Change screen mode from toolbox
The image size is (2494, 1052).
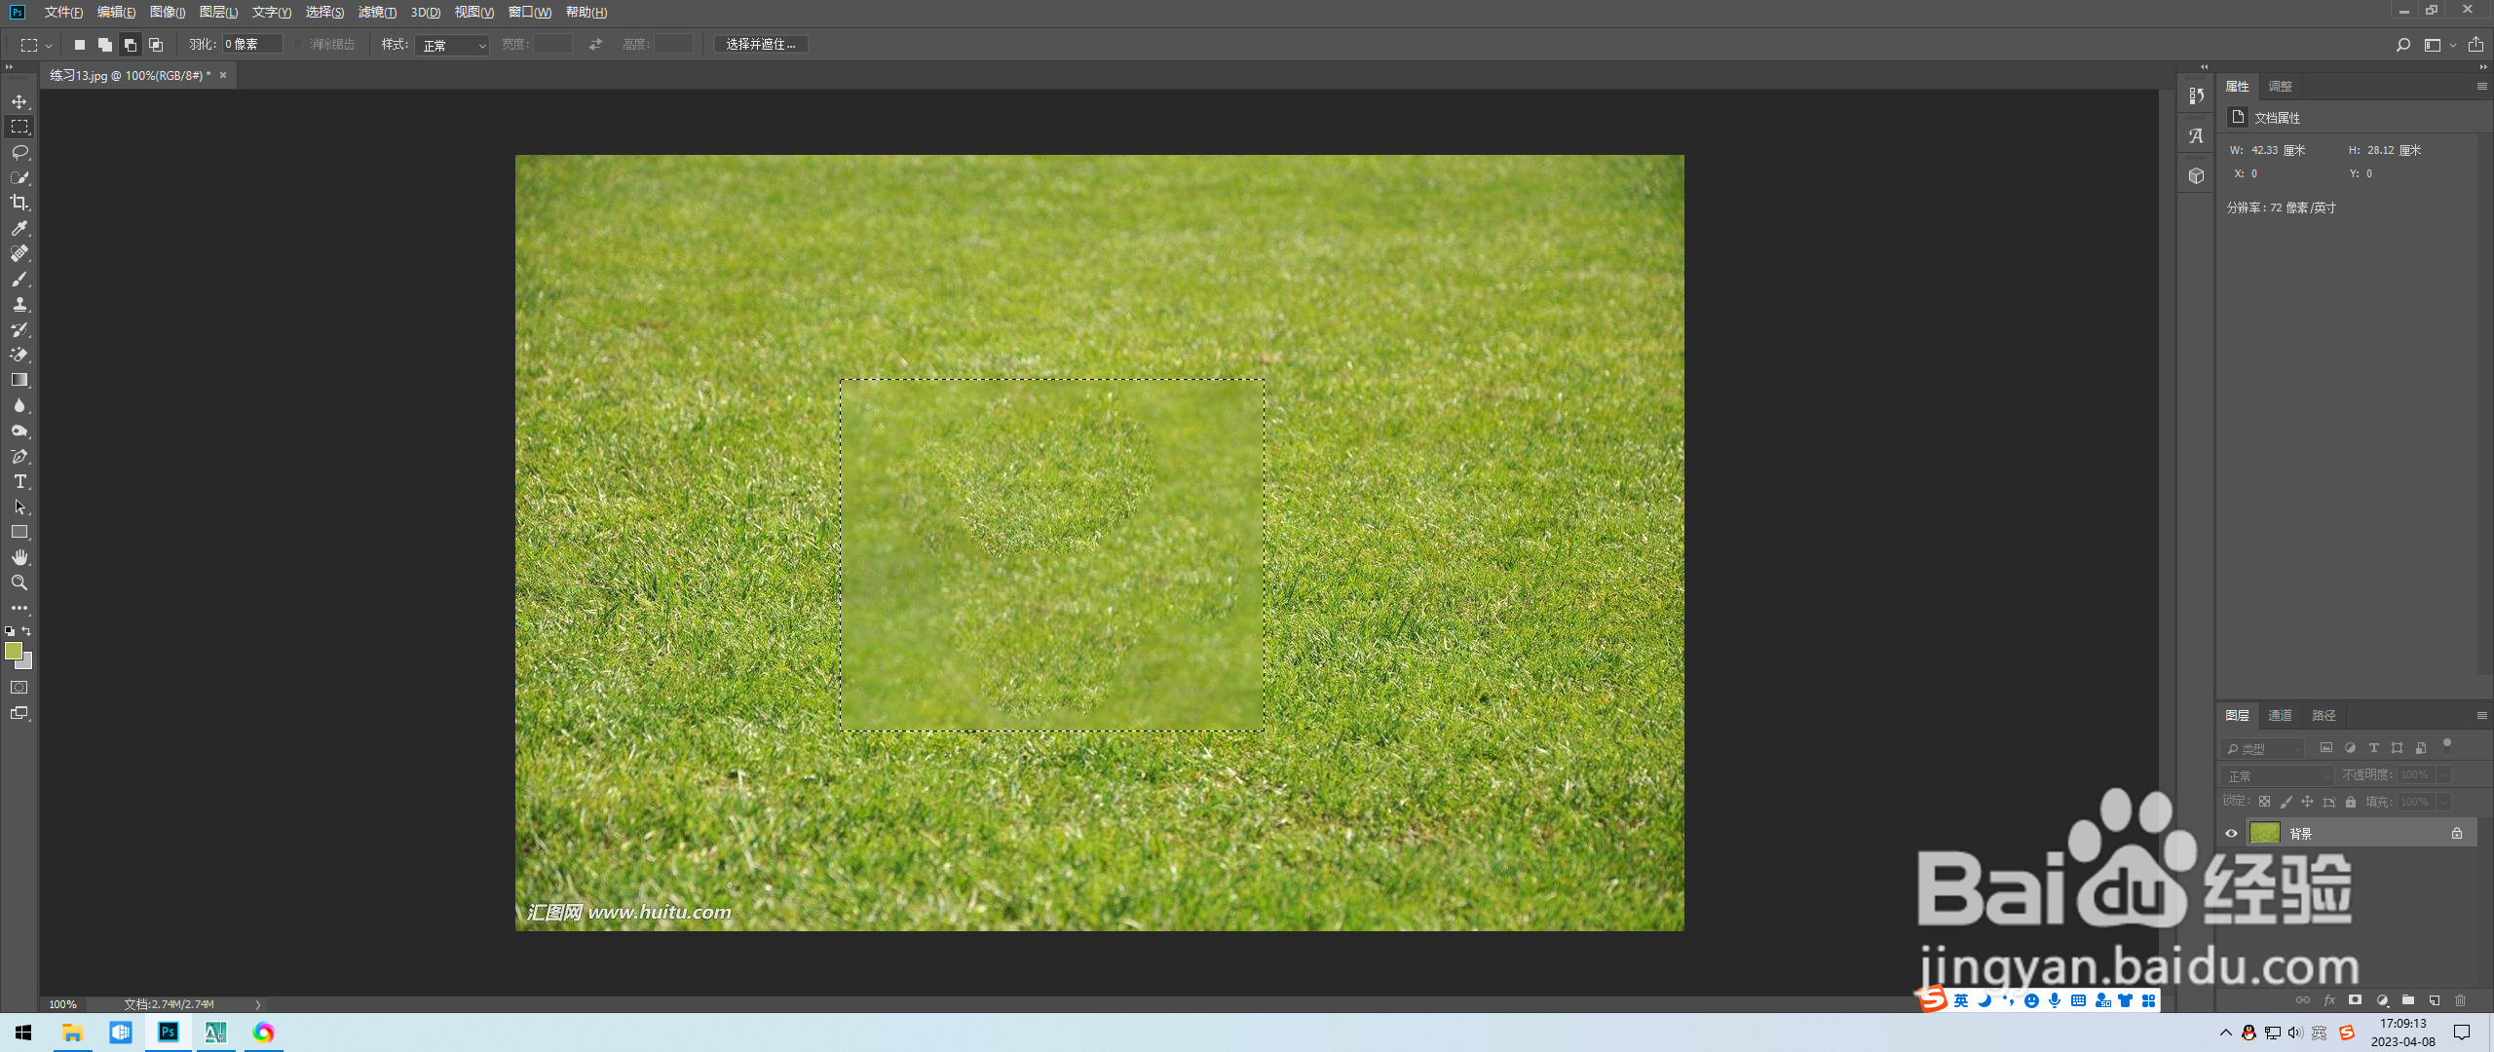(x=19, y=713)
